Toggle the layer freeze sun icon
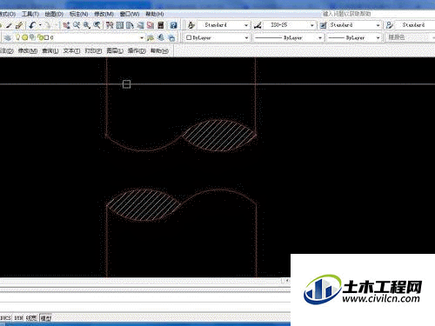Screen dimensions: 435x326 click(x=25, y=37)
